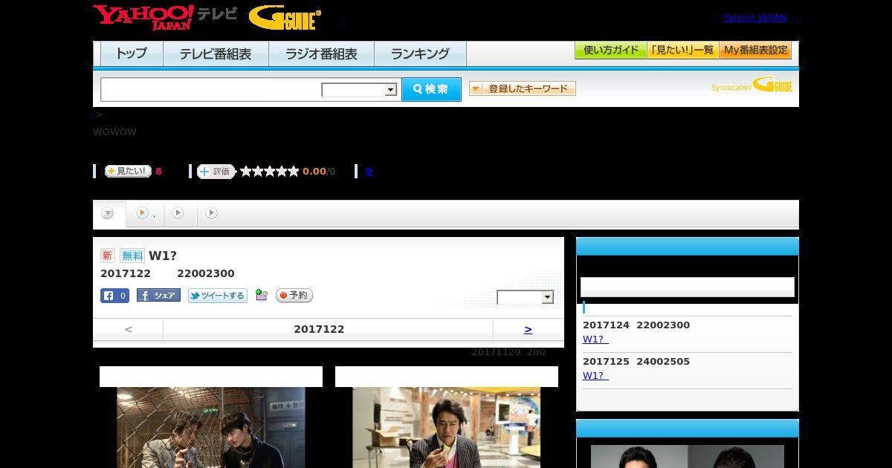Rate with the third star
Image resolution: width=892 pixels, height=468 pixels.
[269, 172]
